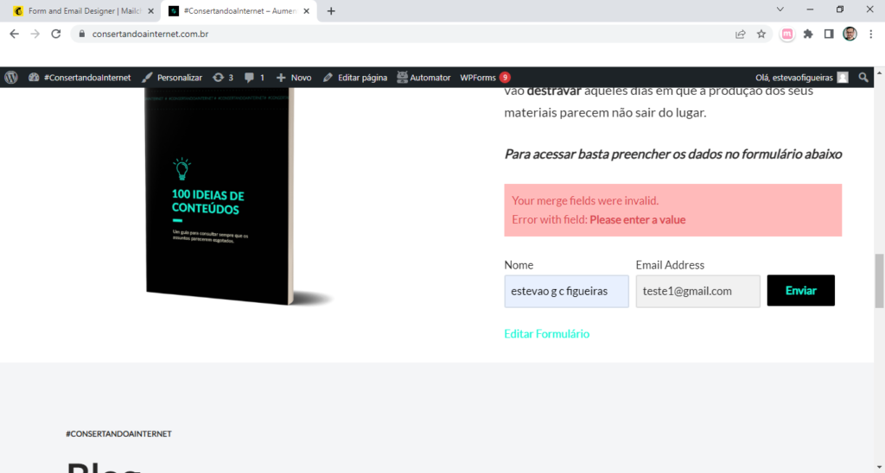The image size is (885, 473).
Task: Minimize the Chrome window
Action: point(811,9)
